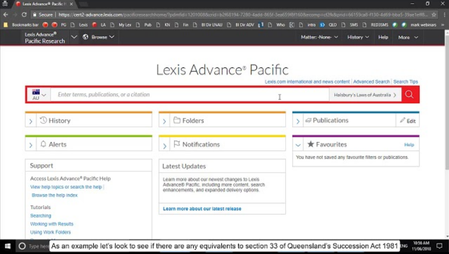The image size is (449, 254).
Task: Collapse the Favourites panel
Action: coord(298,145)
